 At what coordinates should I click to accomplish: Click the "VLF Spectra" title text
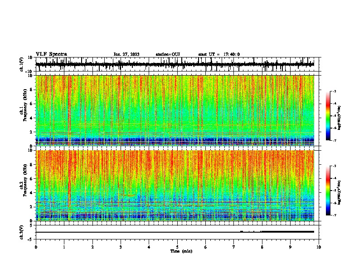click(x=51, y=54)
